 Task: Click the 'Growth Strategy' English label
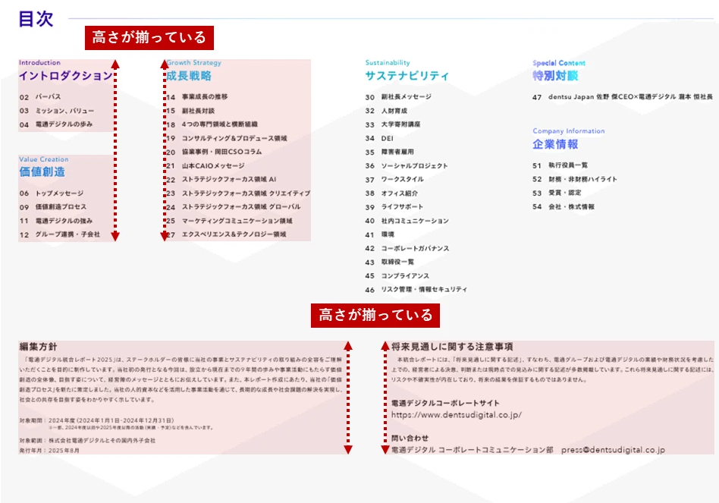click(x=193, y=63)
